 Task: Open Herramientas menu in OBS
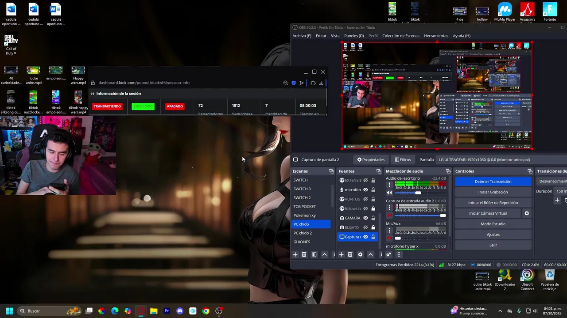pyautogui.click(x=436, y=36)
